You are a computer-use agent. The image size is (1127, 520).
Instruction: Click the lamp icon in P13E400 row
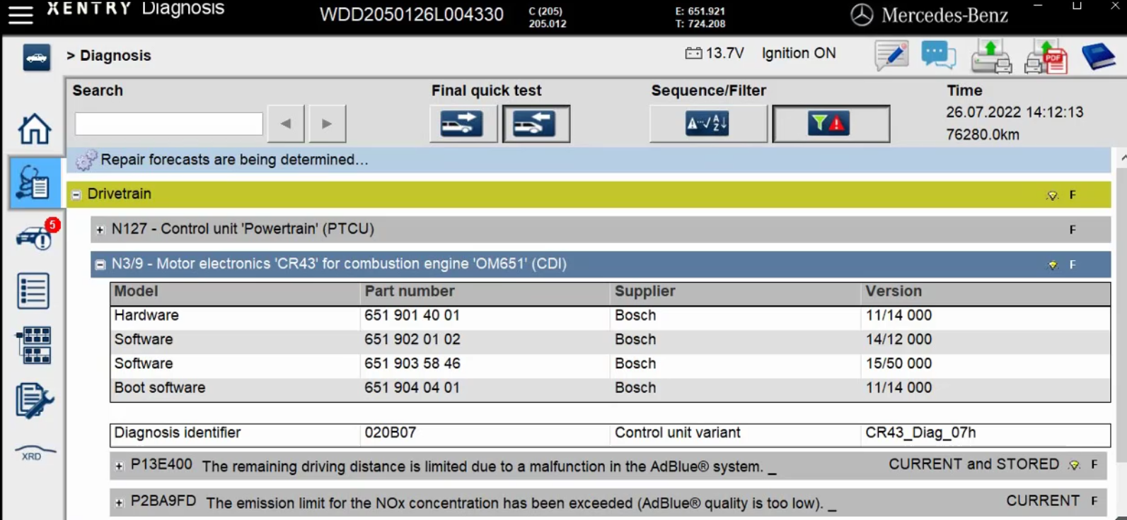pyautogui.click(x=1075, y=465)
